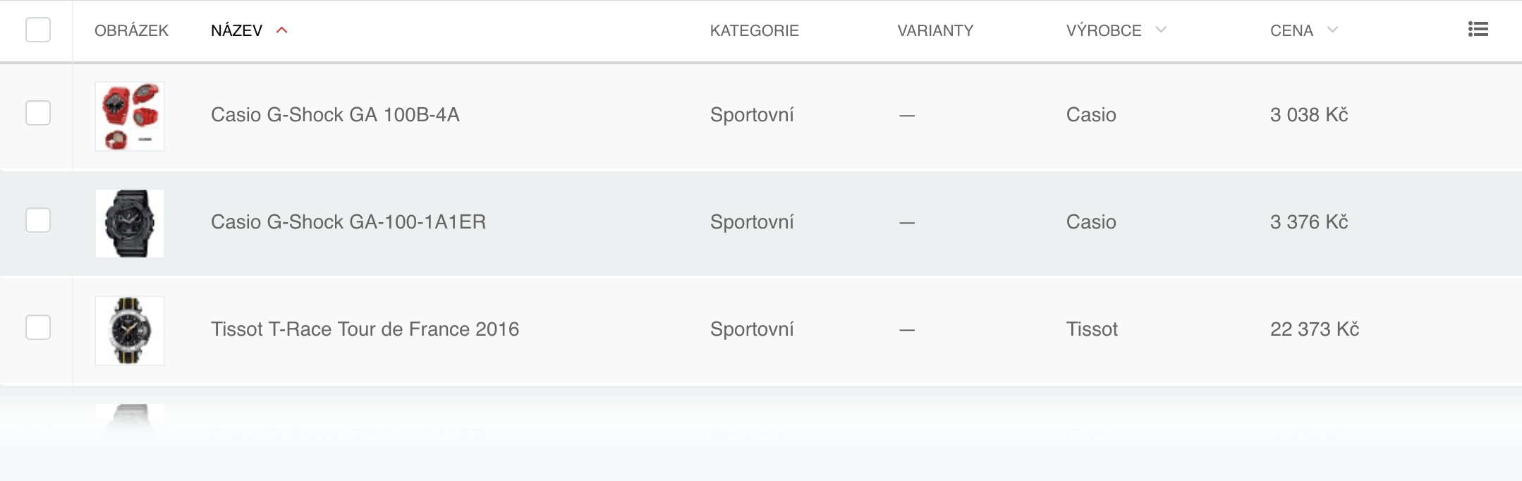Toggle the select-all checkbox in the header
This screenshot has width=1522, height=481.
pos(38,30)
